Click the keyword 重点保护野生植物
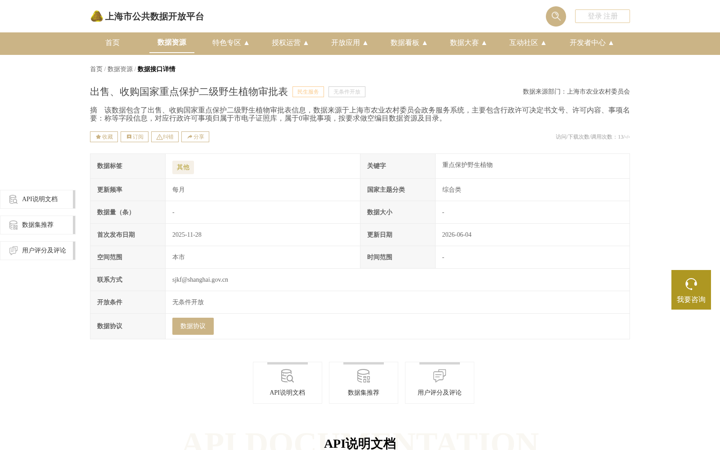 click(x=468, y=165)
